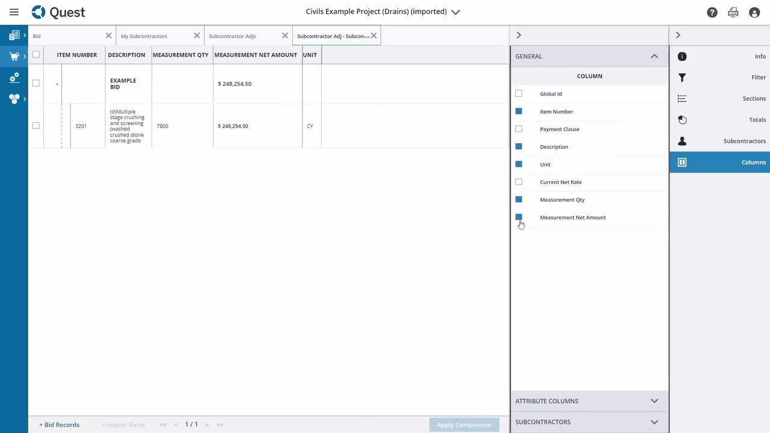Open the user account icon
The image size is (770, 433).
point(754,12)
